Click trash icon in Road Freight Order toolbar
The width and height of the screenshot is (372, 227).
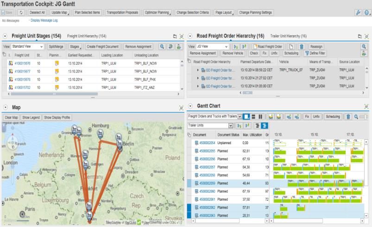(x=301, y=46)
